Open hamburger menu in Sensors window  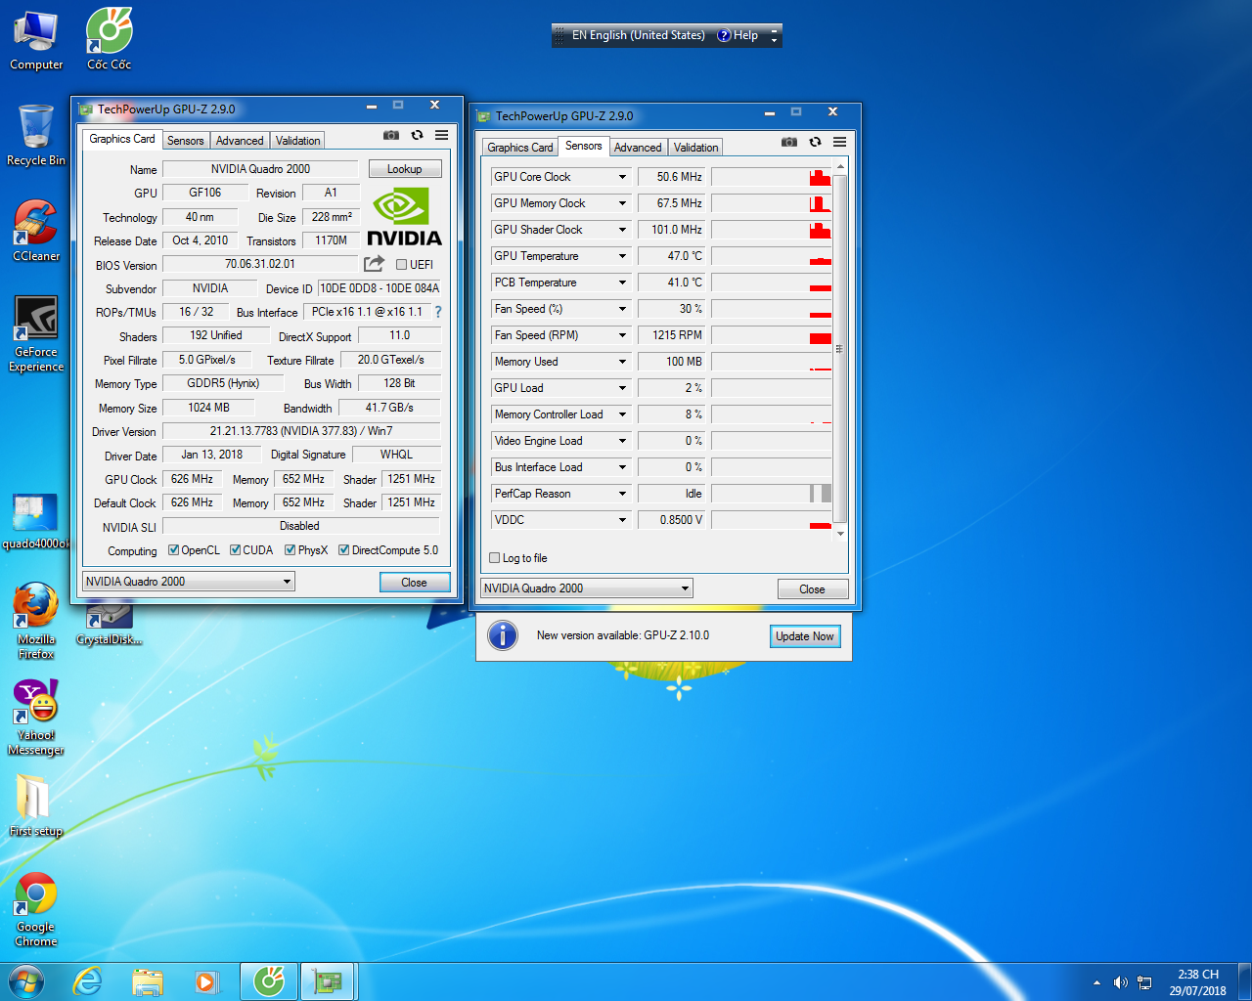840,142
